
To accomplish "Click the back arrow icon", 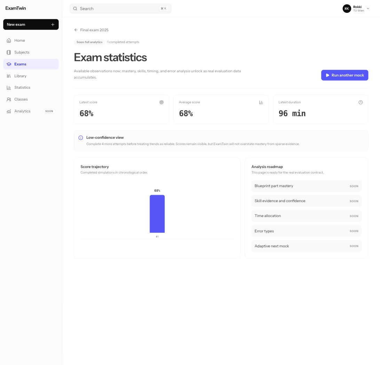I will point(76,30).
